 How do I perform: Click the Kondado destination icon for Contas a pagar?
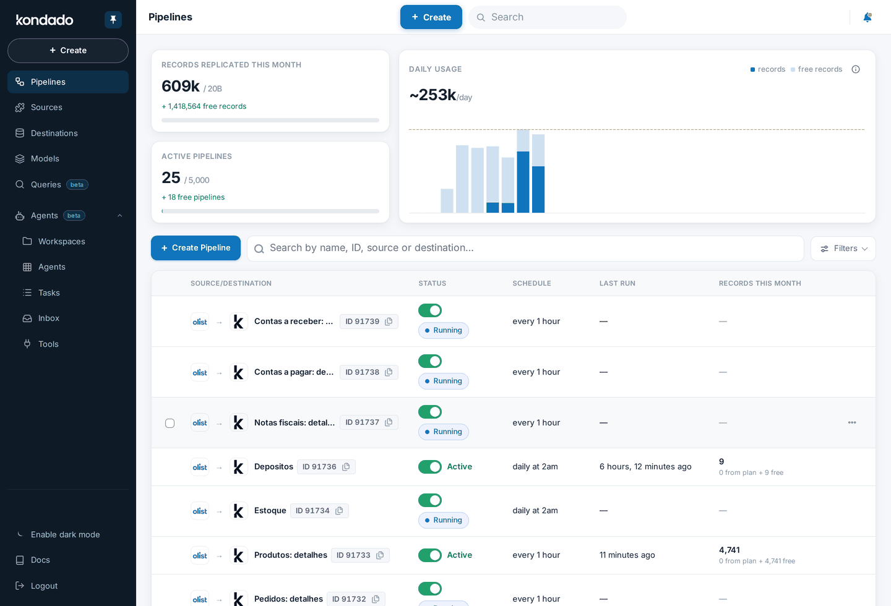[238, 373]
